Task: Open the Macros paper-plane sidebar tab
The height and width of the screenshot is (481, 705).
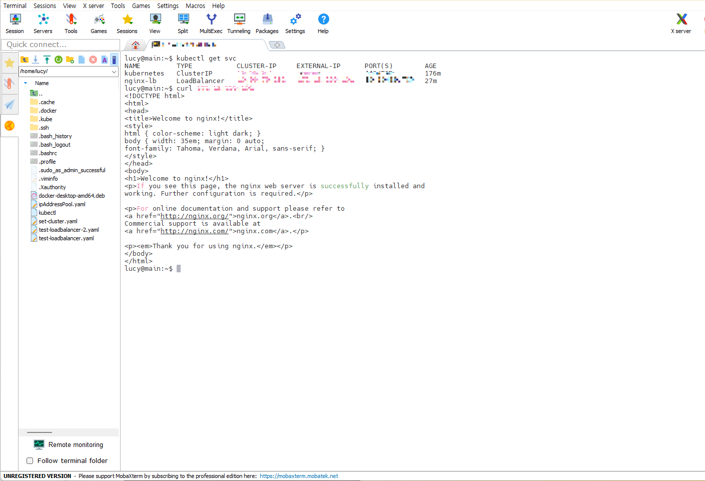Action: pos(10,104)
